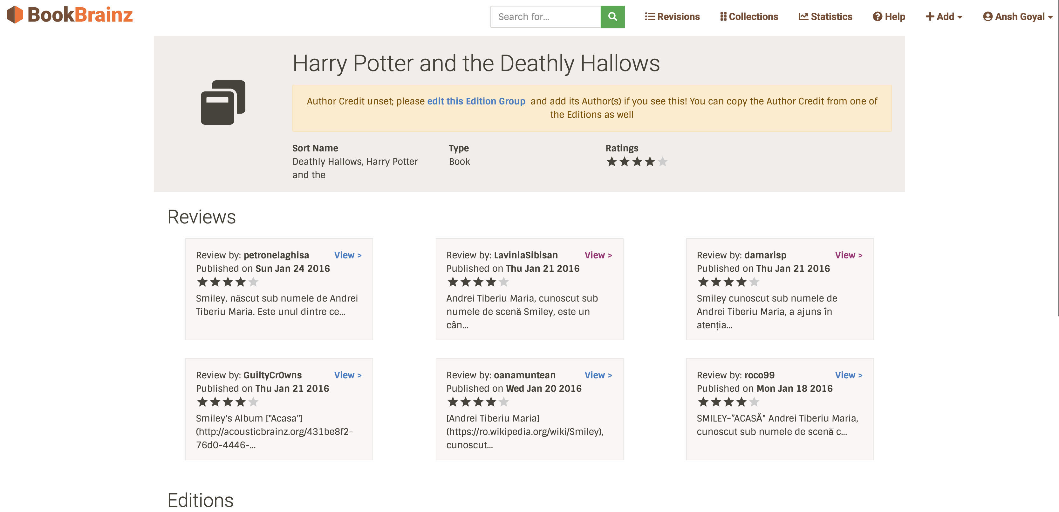Click the star rating in roco99's review
Image resolution: width=1059 pixels, height=512 pixels.
coord(728,402)
